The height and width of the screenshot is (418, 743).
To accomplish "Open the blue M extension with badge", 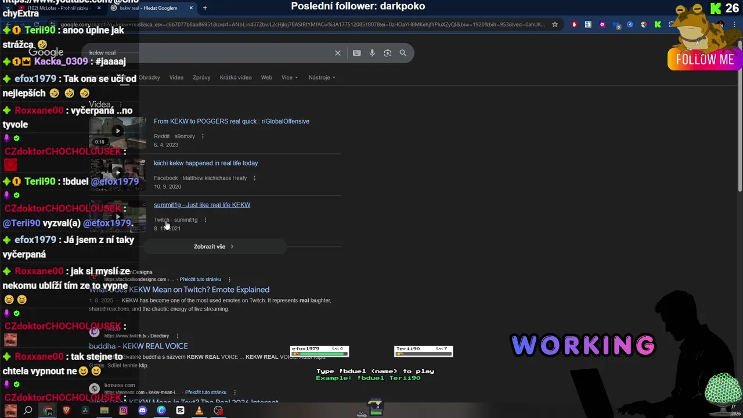I will [x=616, y=25].
